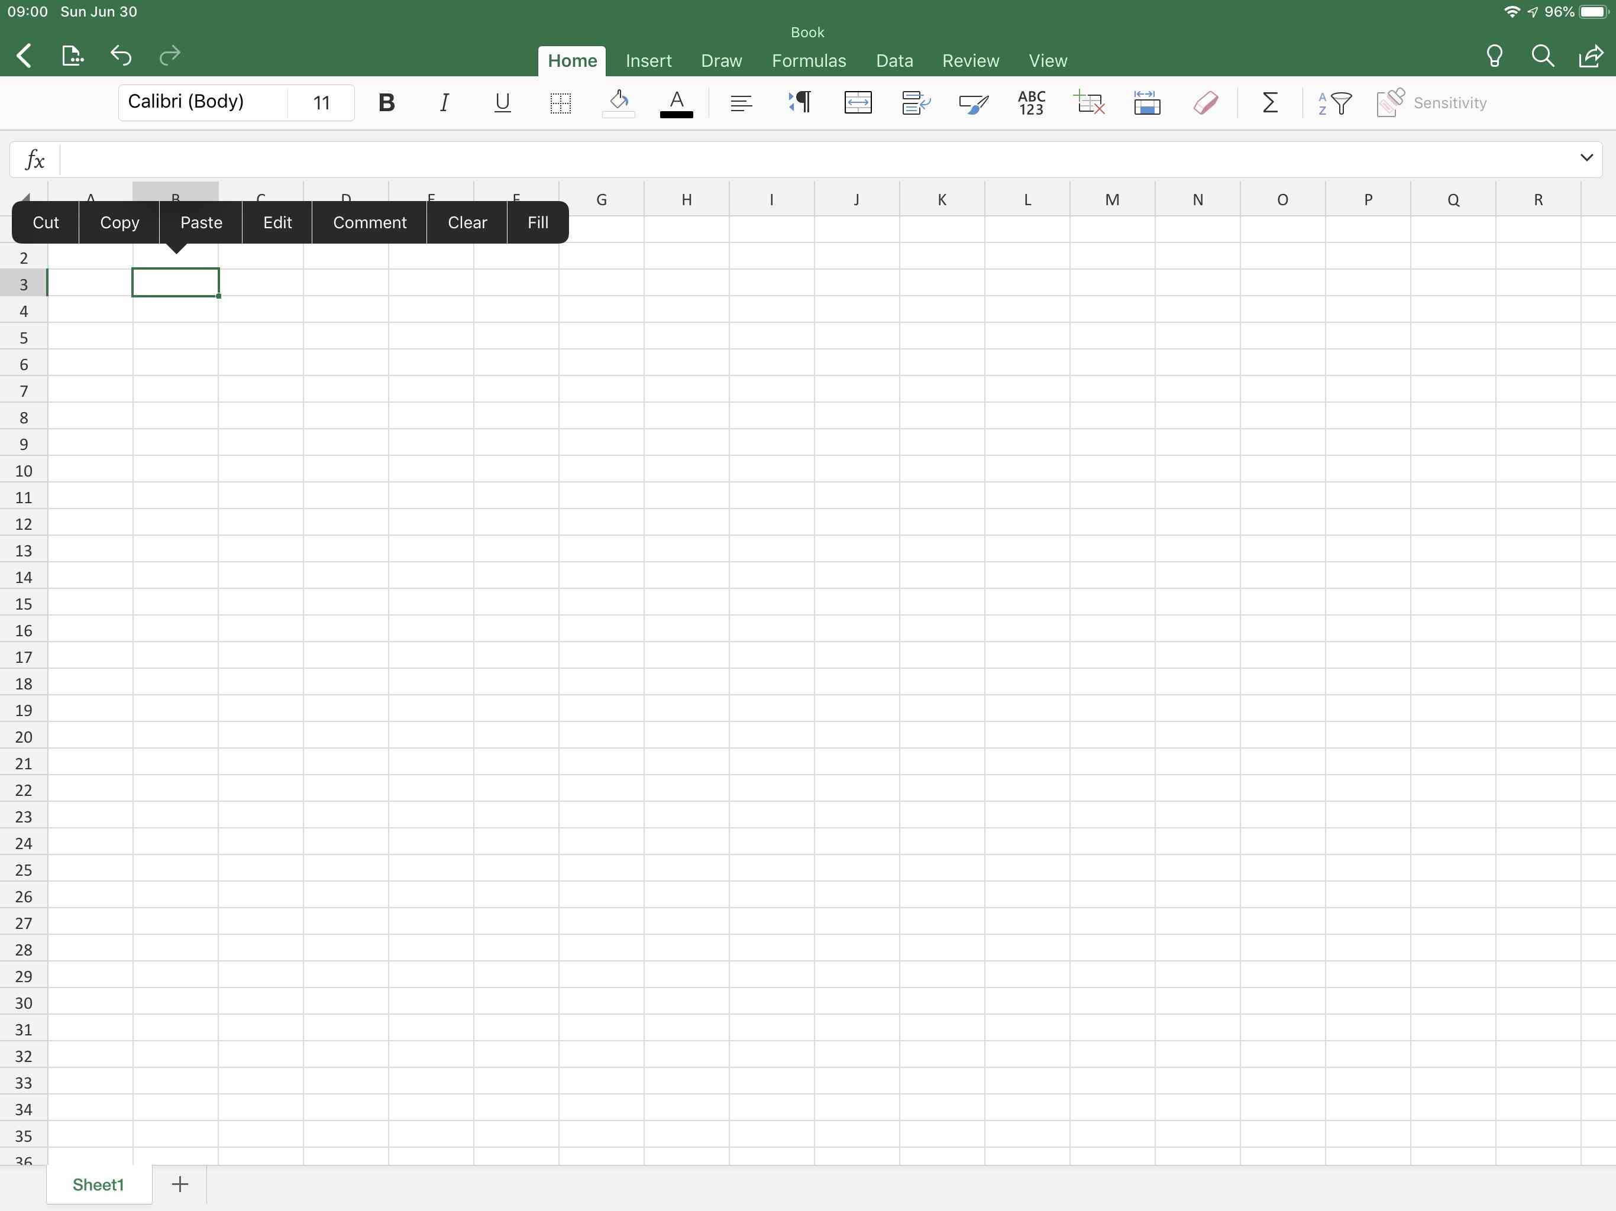Change text direction with paragraph icon
The height and width of the screenshot is (1211, 1616).
point(800,103)
